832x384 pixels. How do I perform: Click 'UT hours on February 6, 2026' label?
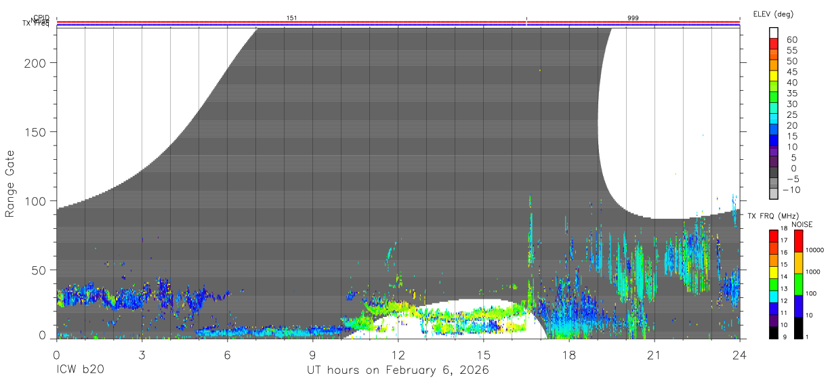point(398,370)
